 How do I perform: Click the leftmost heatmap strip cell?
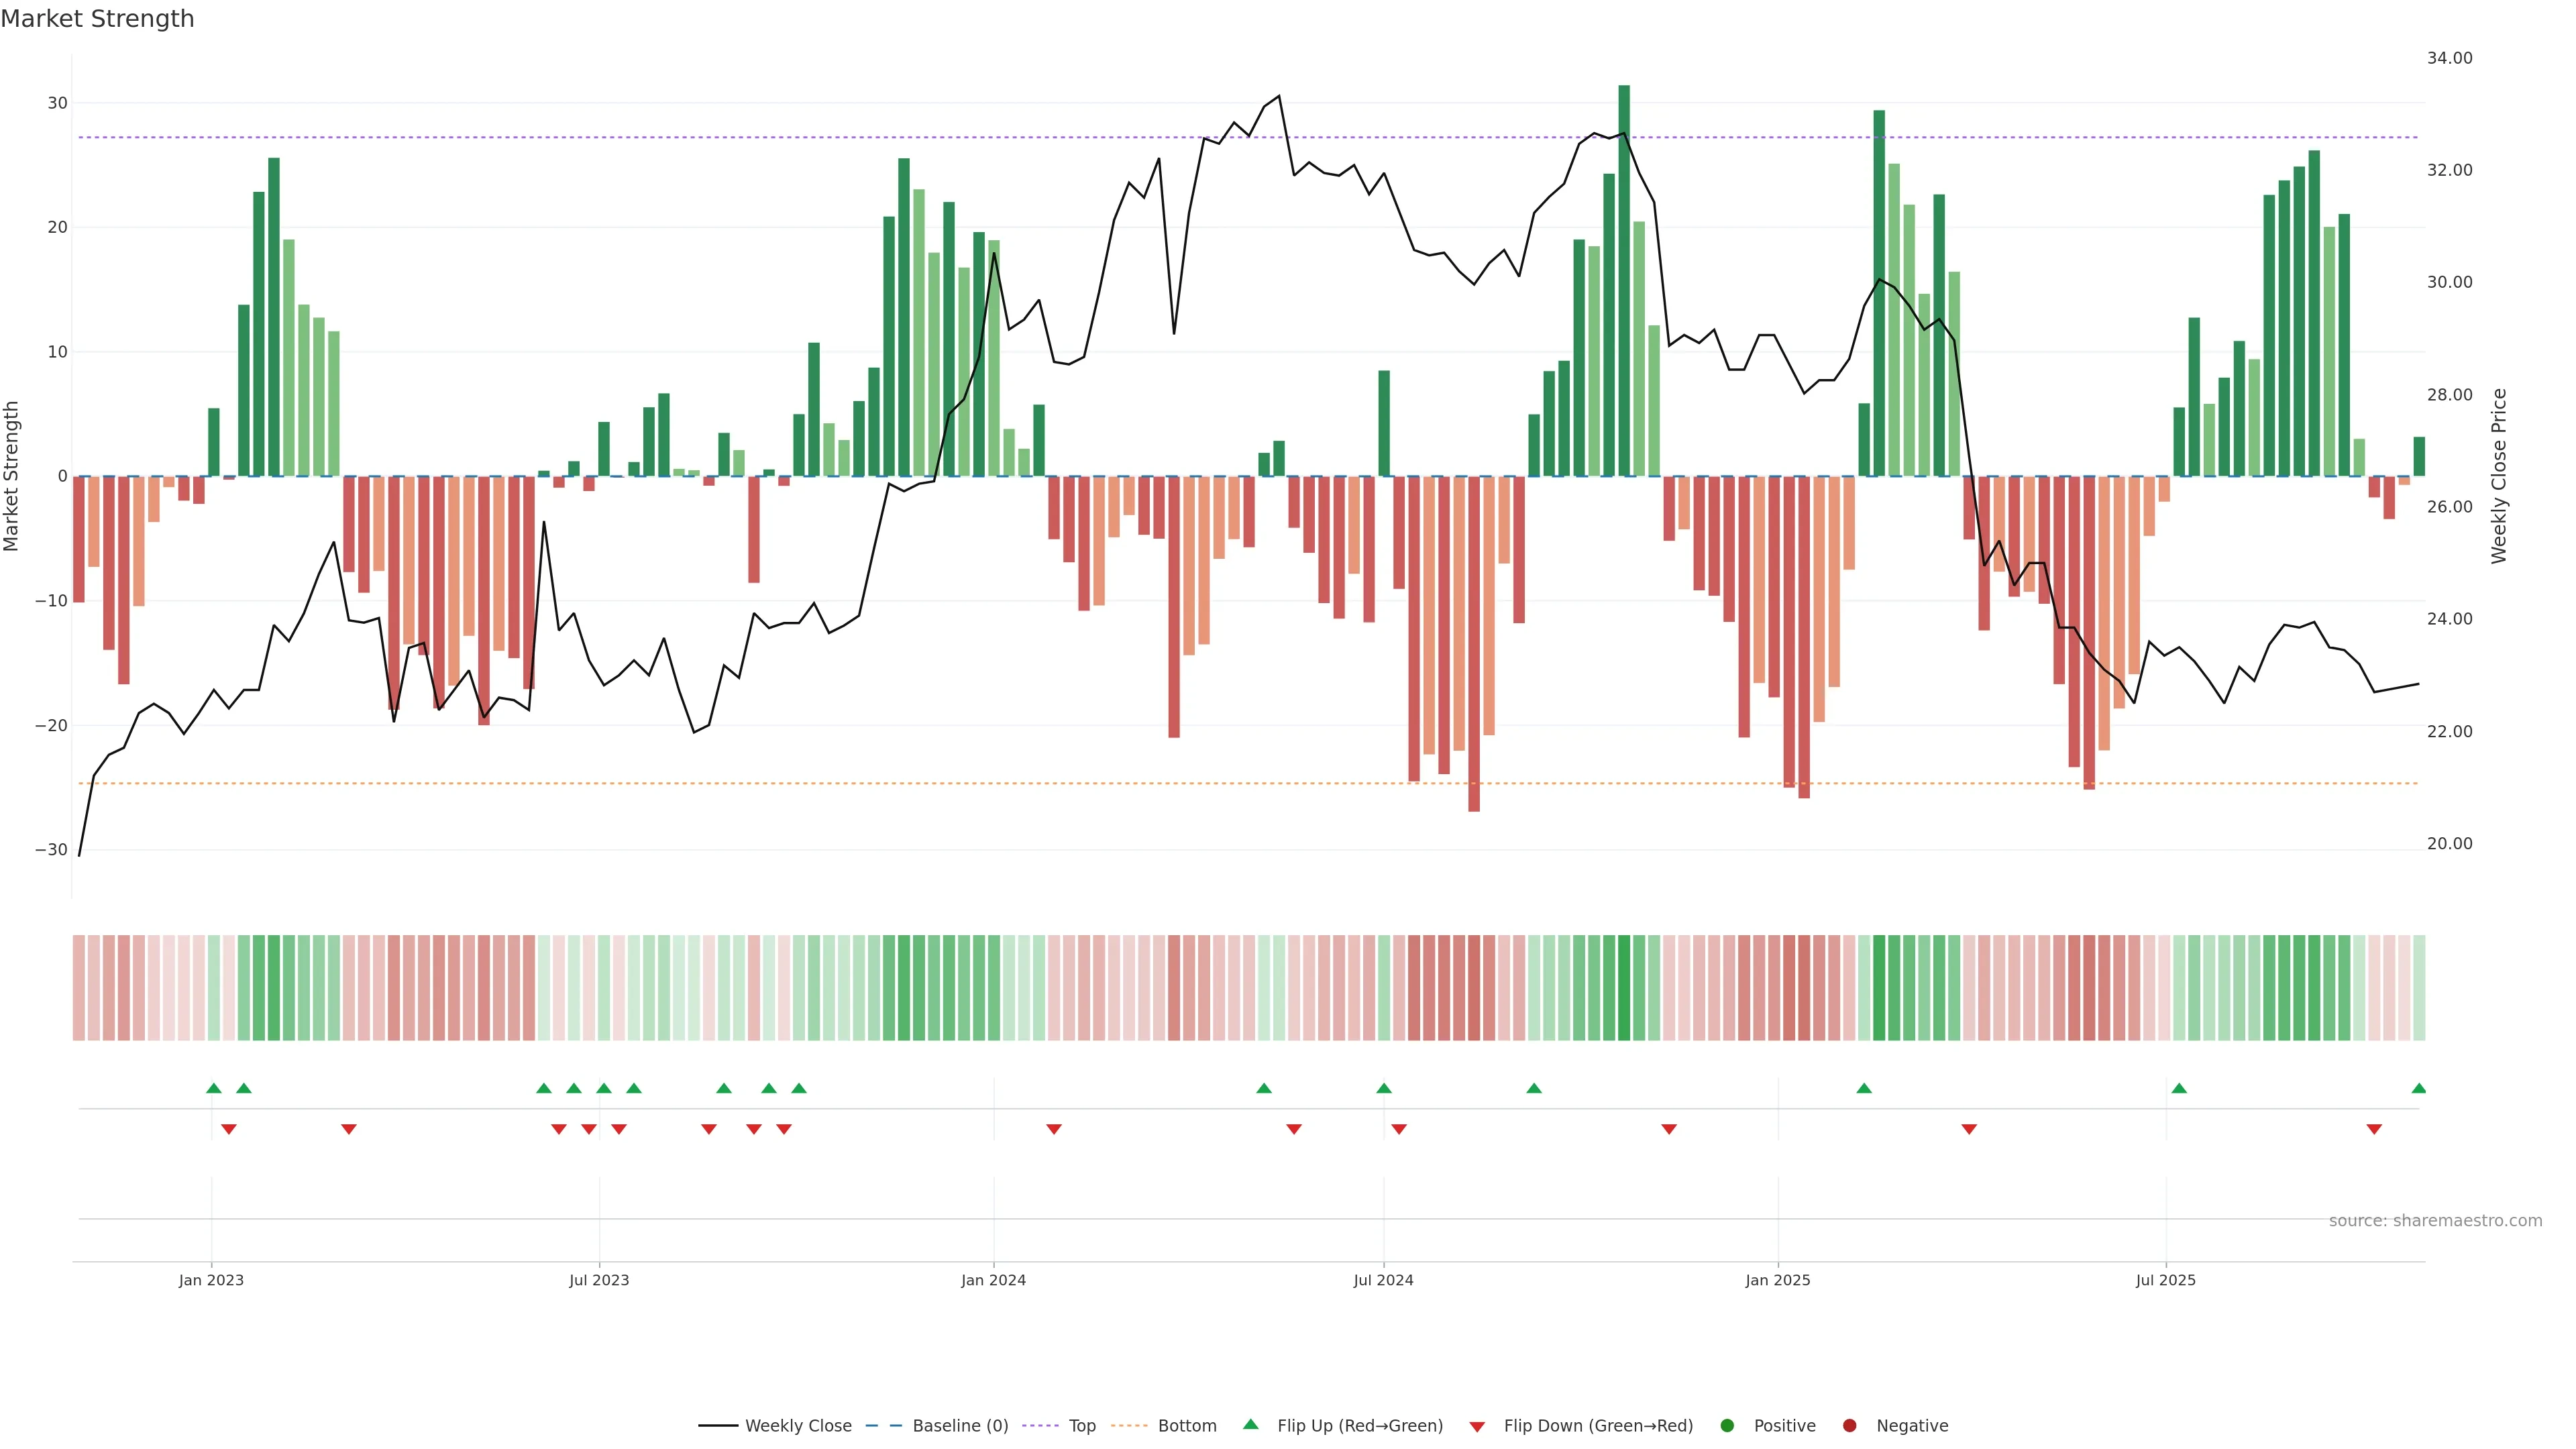(x=78, y=987)
